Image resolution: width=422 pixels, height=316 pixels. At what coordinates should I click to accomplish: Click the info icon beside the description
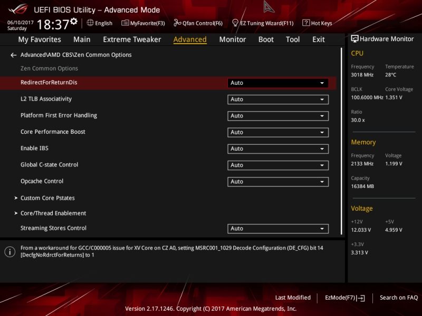point(10,252)
